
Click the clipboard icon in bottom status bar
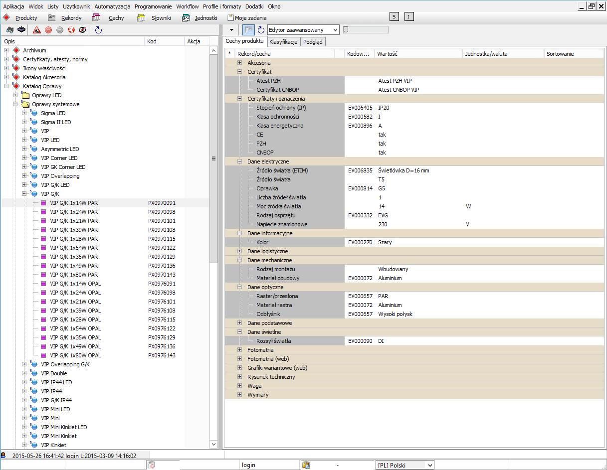pos(306,465)
